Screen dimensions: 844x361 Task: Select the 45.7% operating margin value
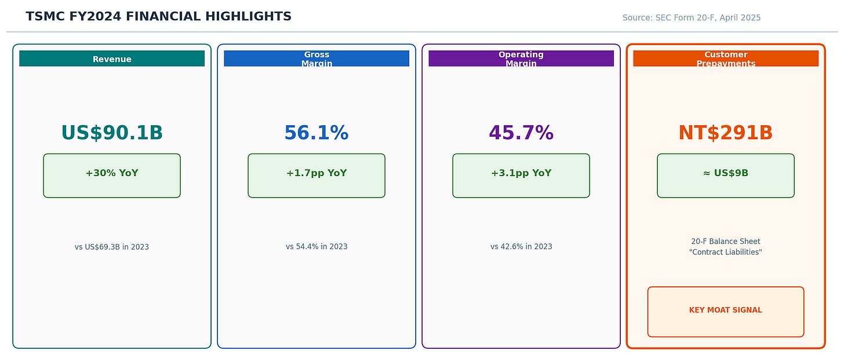tap(521, 133)
